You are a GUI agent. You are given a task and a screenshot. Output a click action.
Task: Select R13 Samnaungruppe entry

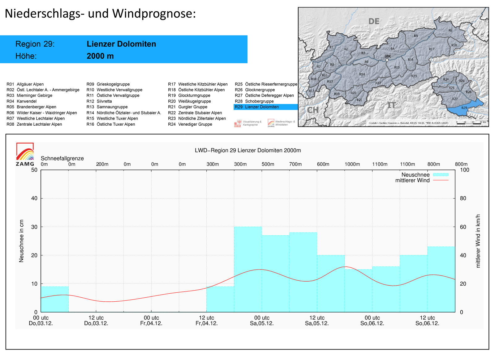(x=107, y=107)
